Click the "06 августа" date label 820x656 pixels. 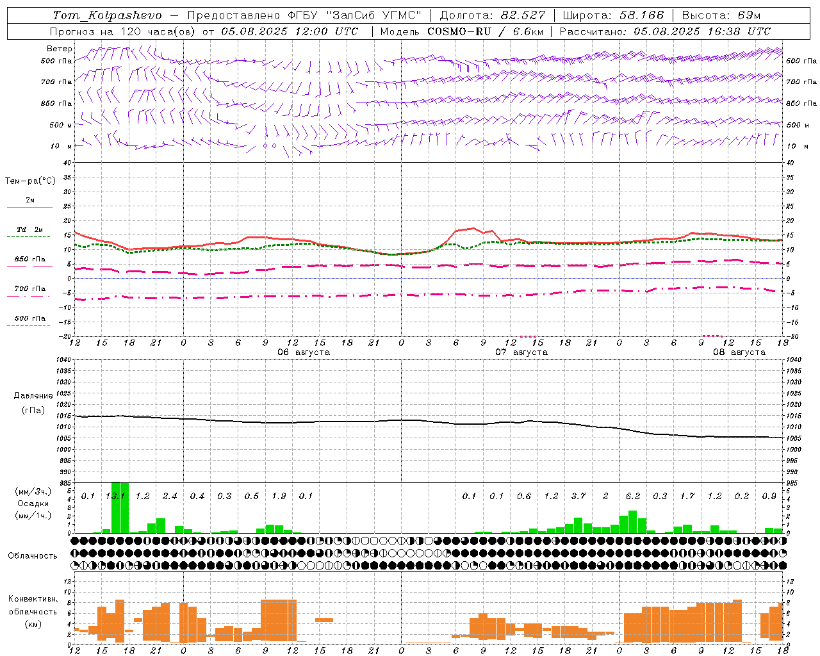pyautogui.click(x=304, y=352)
